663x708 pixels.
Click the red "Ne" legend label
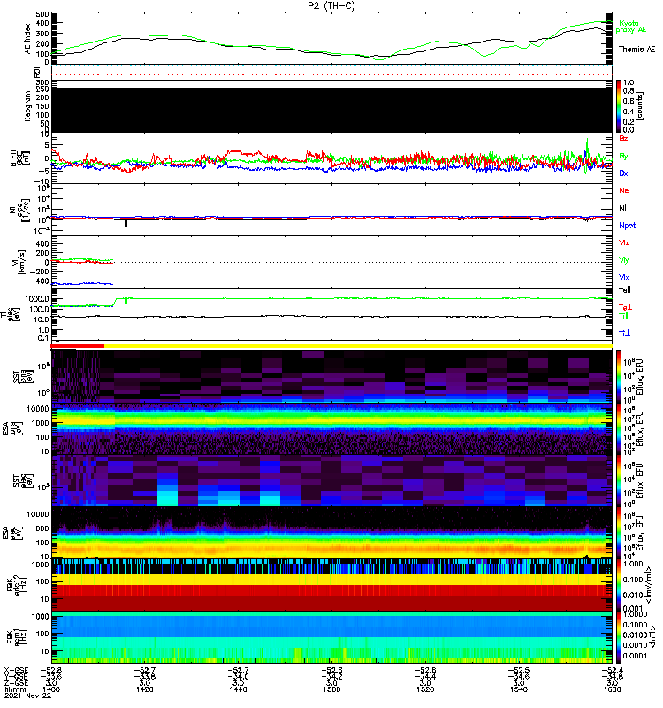click(x=624, y=190)
